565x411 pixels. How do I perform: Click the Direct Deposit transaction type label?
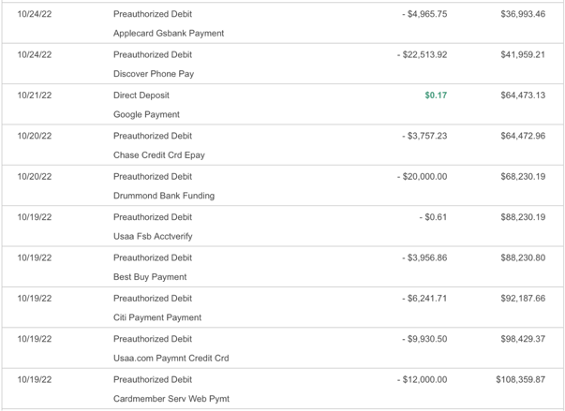tap(141, 95)
